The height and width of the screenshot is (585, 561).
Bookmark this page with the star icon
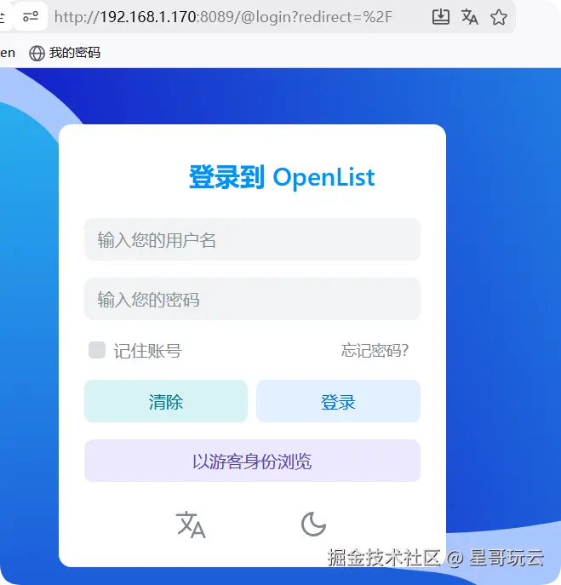(x=499, y=17)
